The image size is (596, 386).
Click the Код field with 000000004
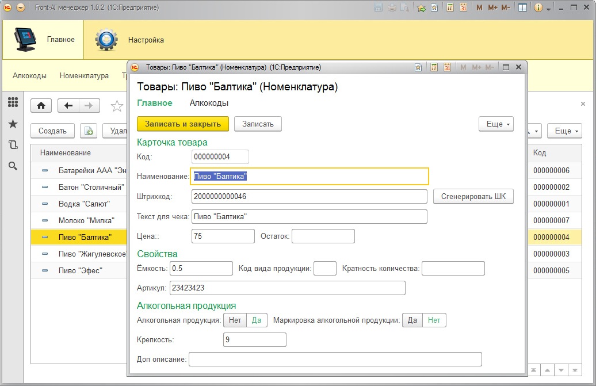pos(220,156)
